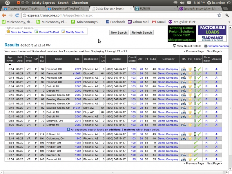Screen dimensions: 232x174
Task: Click the Convert To Post icon
Action: pyautogui.click(x=37, y=32)
